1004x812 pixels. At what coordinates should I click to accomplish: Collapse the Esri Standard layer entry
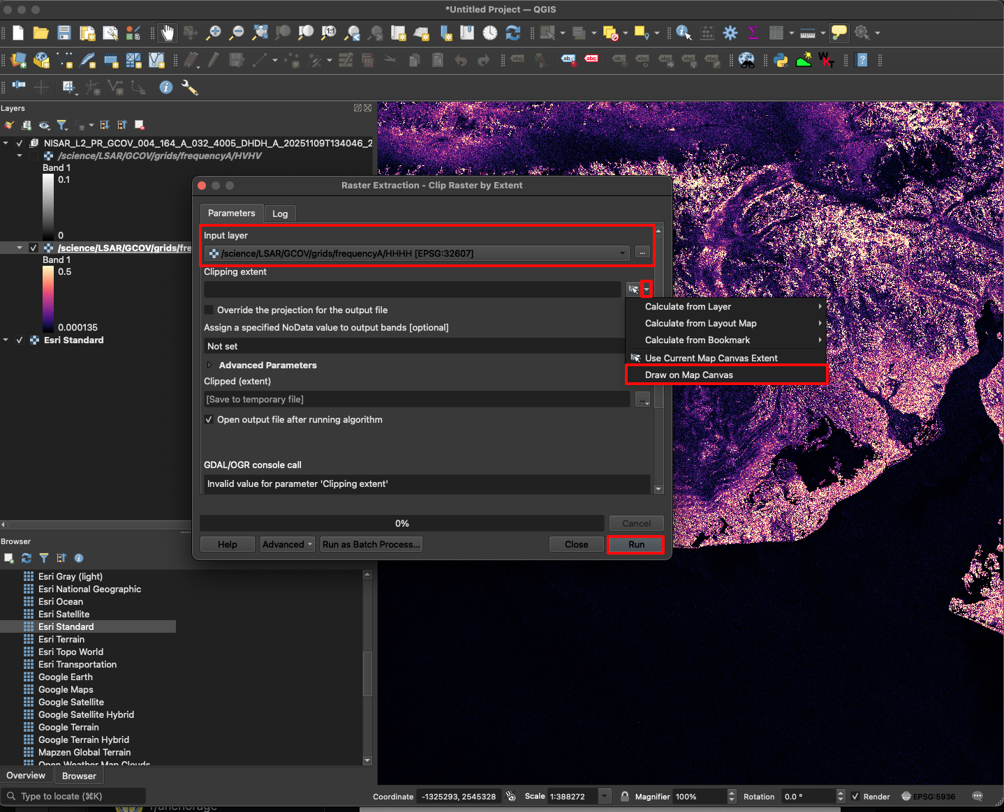[x=7, y=340]
